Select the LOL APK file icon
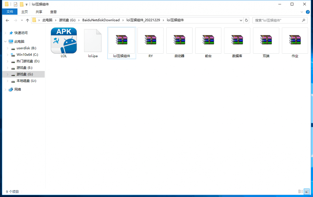This screenshot has width=313, height=197. 64,41
